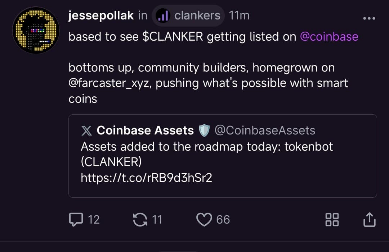Click the X logo in the quoted tweet
The width and height of the screenshot is (389, 252).
coord(86,130)
